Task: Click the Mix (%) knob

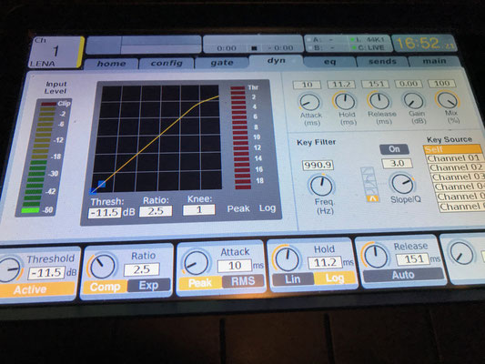Action: [448, 100]
